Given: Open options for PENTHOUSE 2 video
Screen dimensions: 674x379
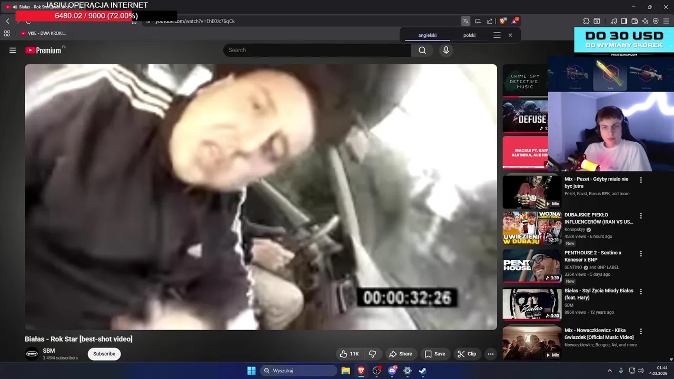Looking at the screenshot, I should (641, 254).
